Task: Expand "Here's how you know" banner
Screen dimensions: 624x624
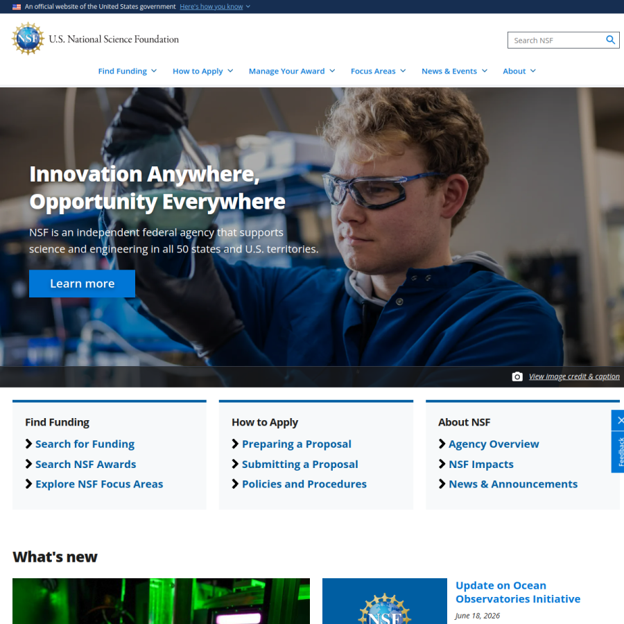Action: tap(215, 7)
